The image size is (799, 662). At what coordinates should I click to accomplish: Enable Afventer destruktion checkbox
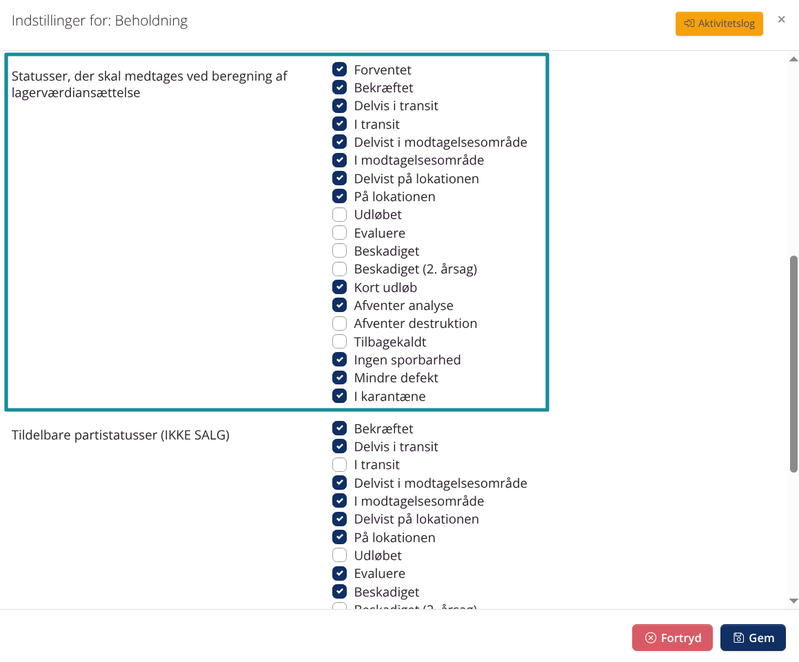[x=339, y=323]
